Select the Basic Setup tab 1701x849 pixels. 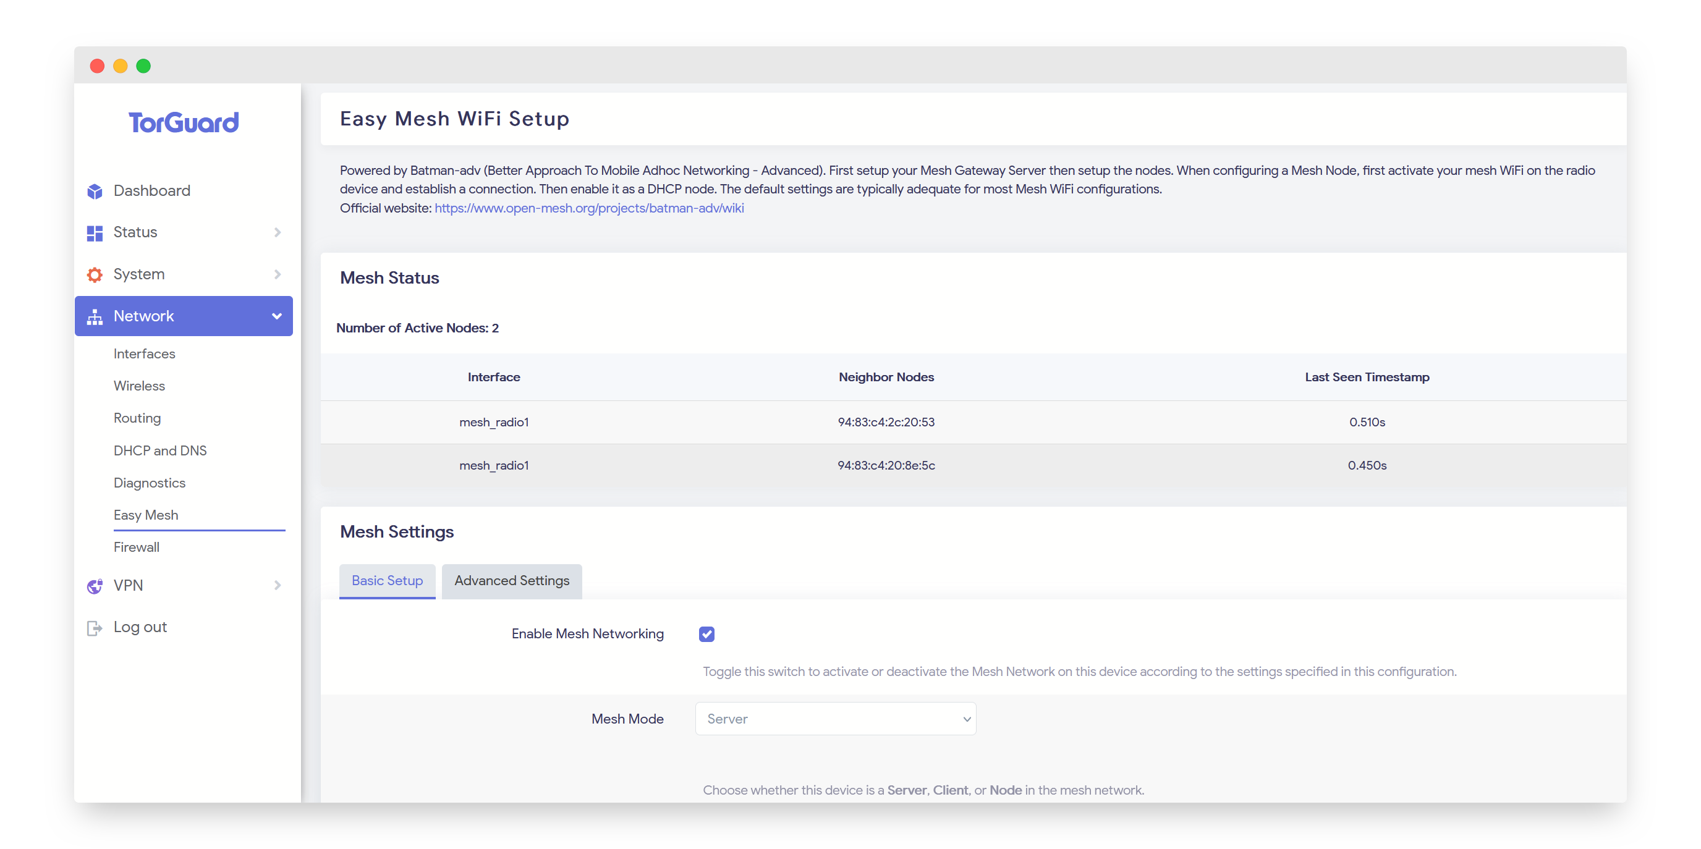pyautogui.click(x=387, y=581)
